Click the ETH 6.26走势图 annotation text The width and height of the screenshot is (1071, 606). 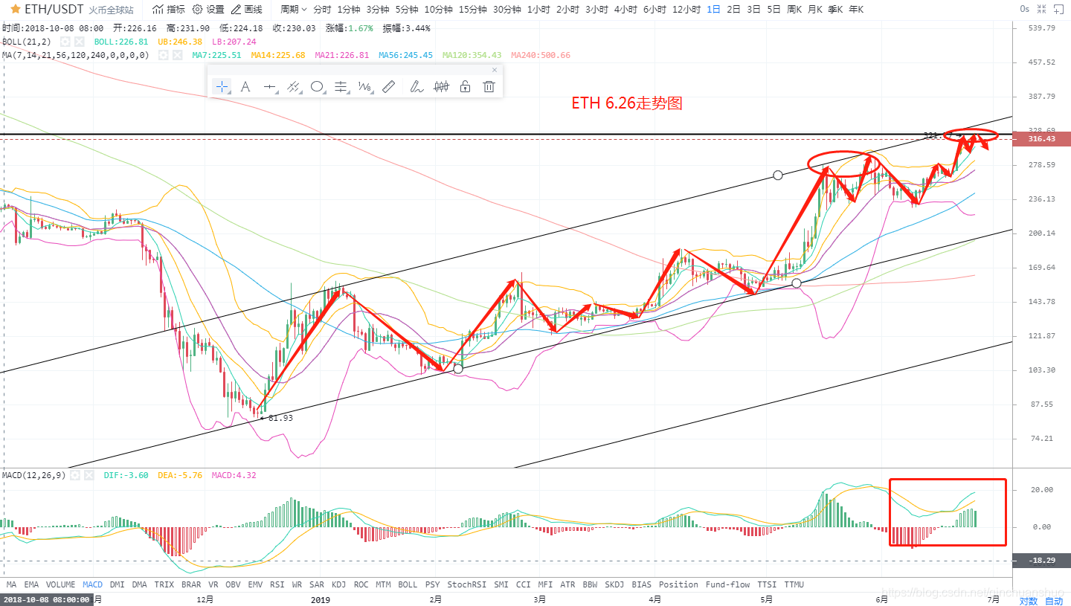[x=627, y=103]
